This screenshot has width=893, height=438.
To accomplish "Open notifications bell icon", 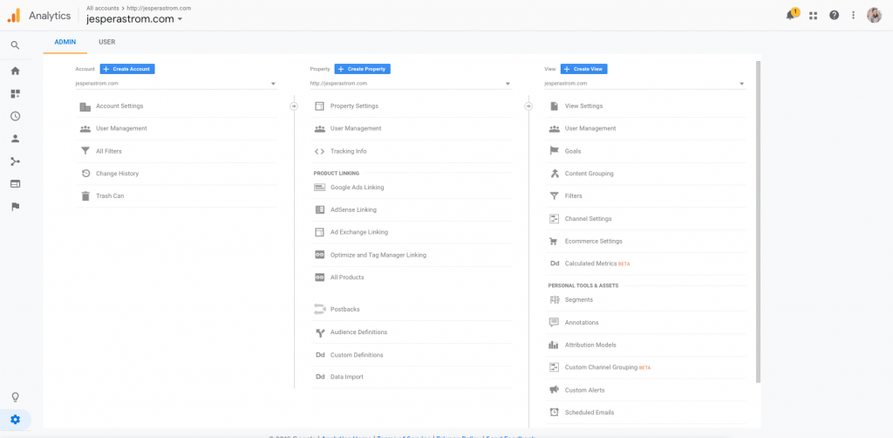I will point(790,16).
